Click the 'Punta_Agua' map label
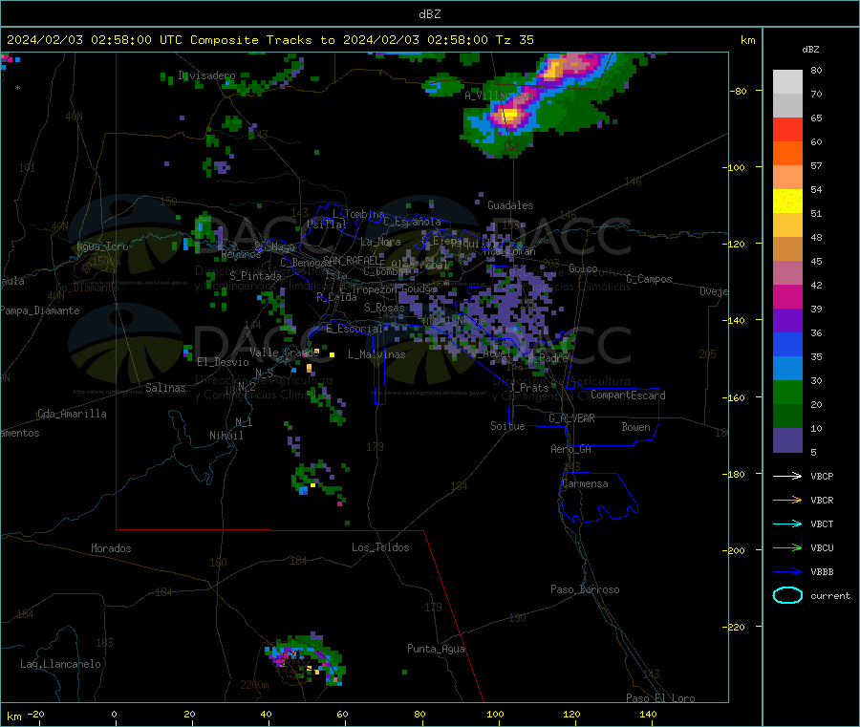This screenshot has height=727, width=860. (436, 650)
